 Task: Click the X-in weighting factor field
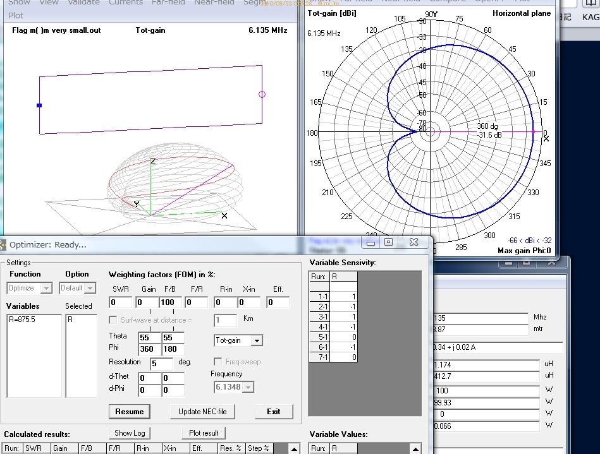click(x=248, y=302)
